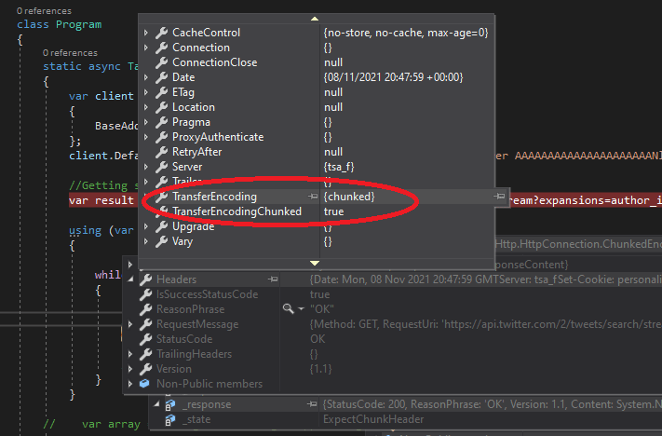Click the Program class name in code

[79, 24]
